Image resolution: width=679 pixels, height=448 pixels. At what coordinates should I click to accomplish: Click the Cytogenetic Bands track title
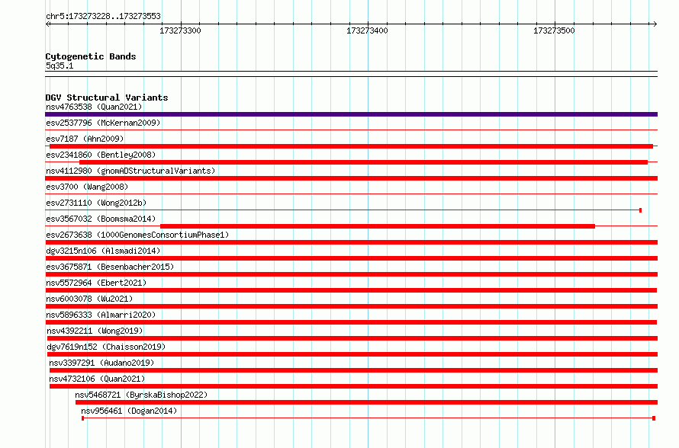(x=91, y=56)
